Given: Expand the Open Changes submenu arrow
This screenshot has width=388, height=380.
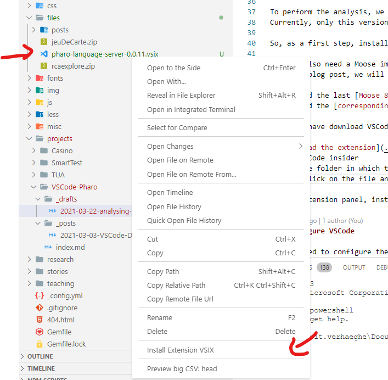Looking at the screenshot, I should pos(301,146).
